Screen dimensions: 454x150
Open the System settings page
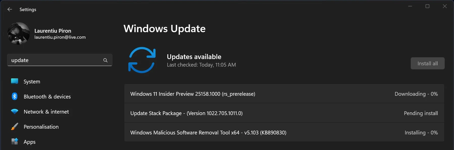pos(32,82)
